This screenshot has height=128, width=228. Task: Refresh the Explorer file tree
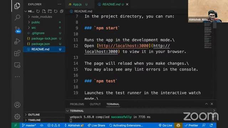coord(56,11)
